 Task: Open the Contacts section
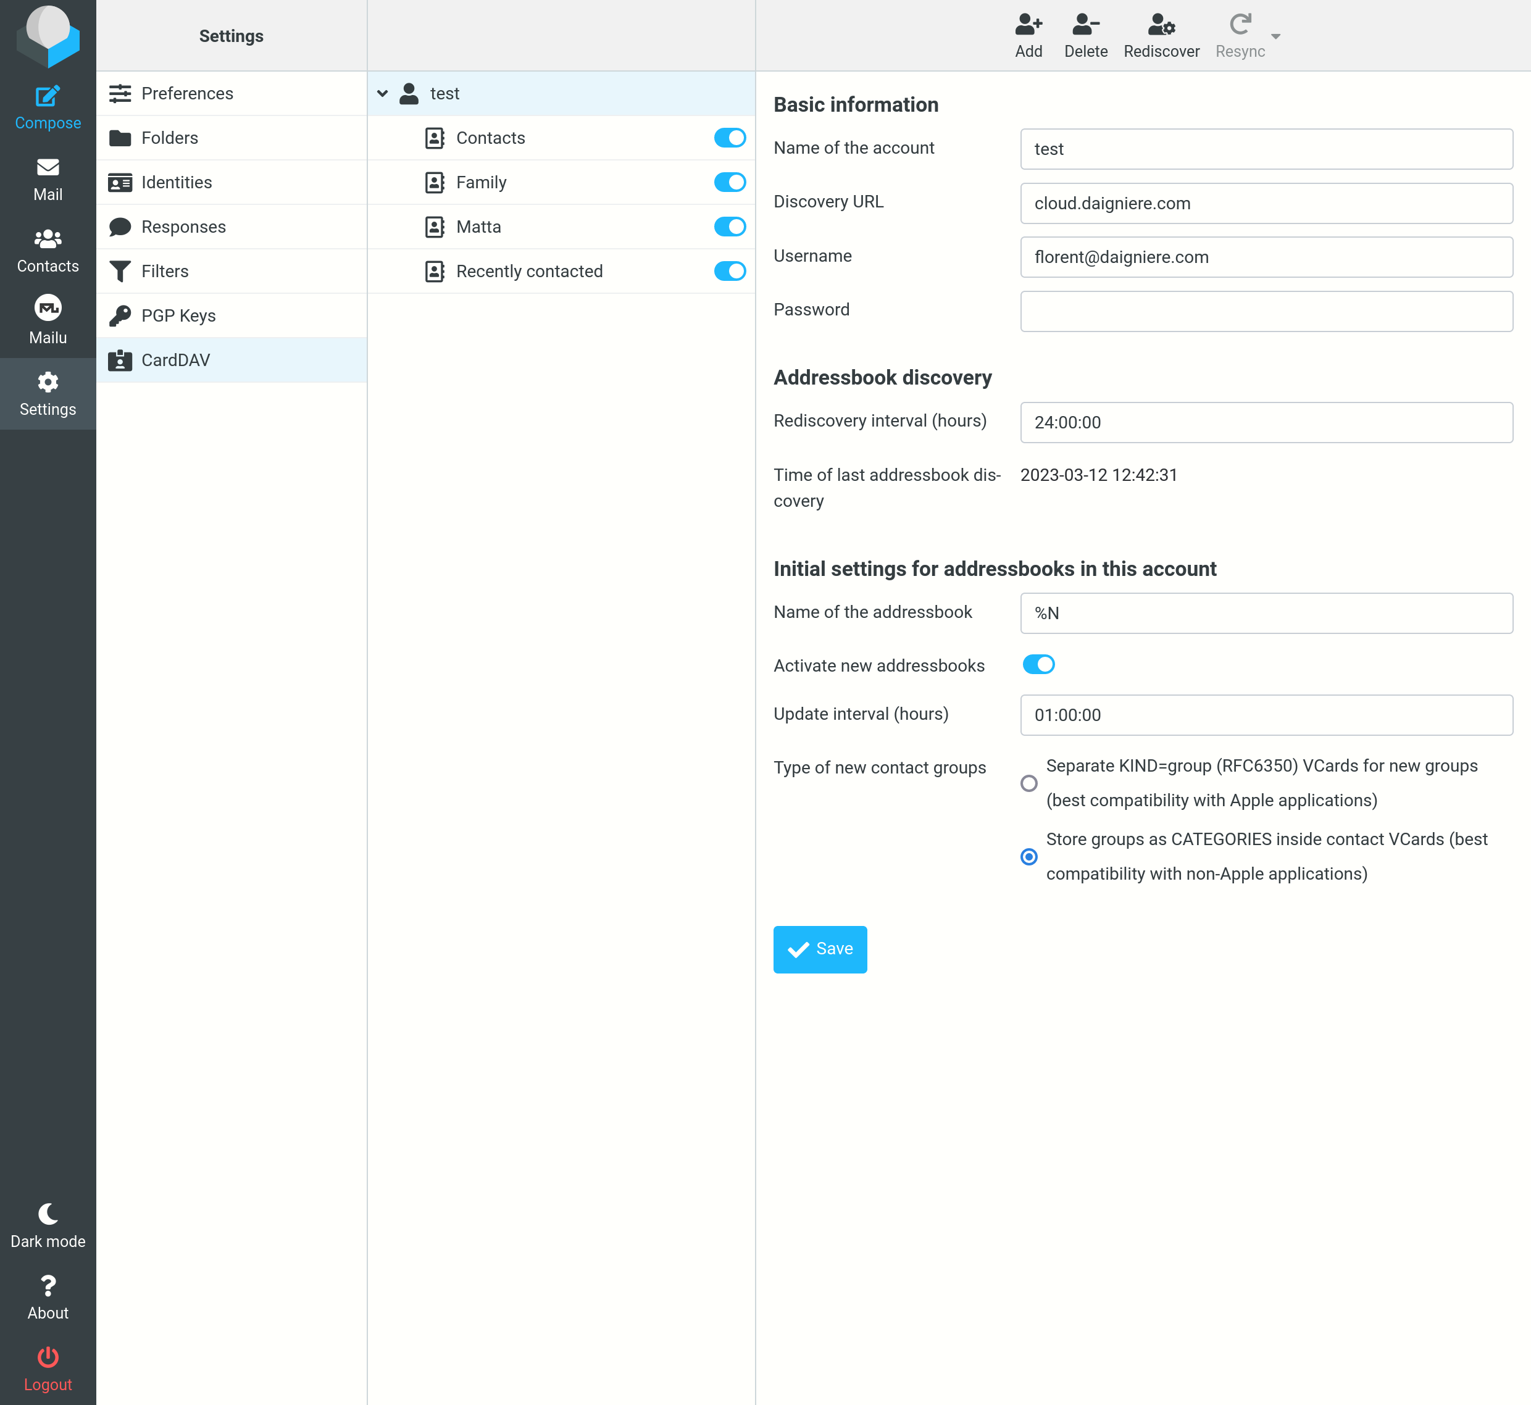point(48,249)
